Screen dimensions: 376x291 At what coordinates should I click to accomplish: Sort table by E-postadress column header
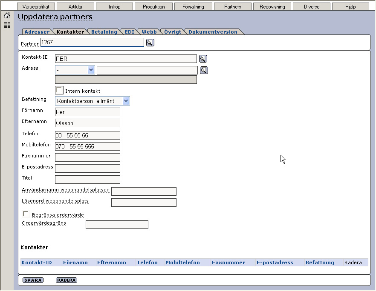[x=275, y=262]
